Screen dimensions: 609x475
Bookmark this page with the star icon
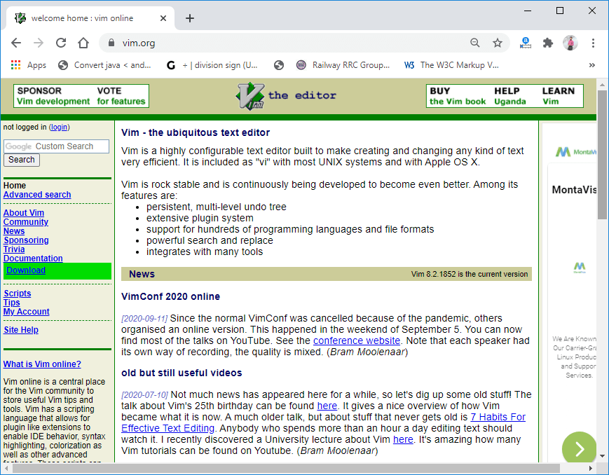[x=498, y=43]
